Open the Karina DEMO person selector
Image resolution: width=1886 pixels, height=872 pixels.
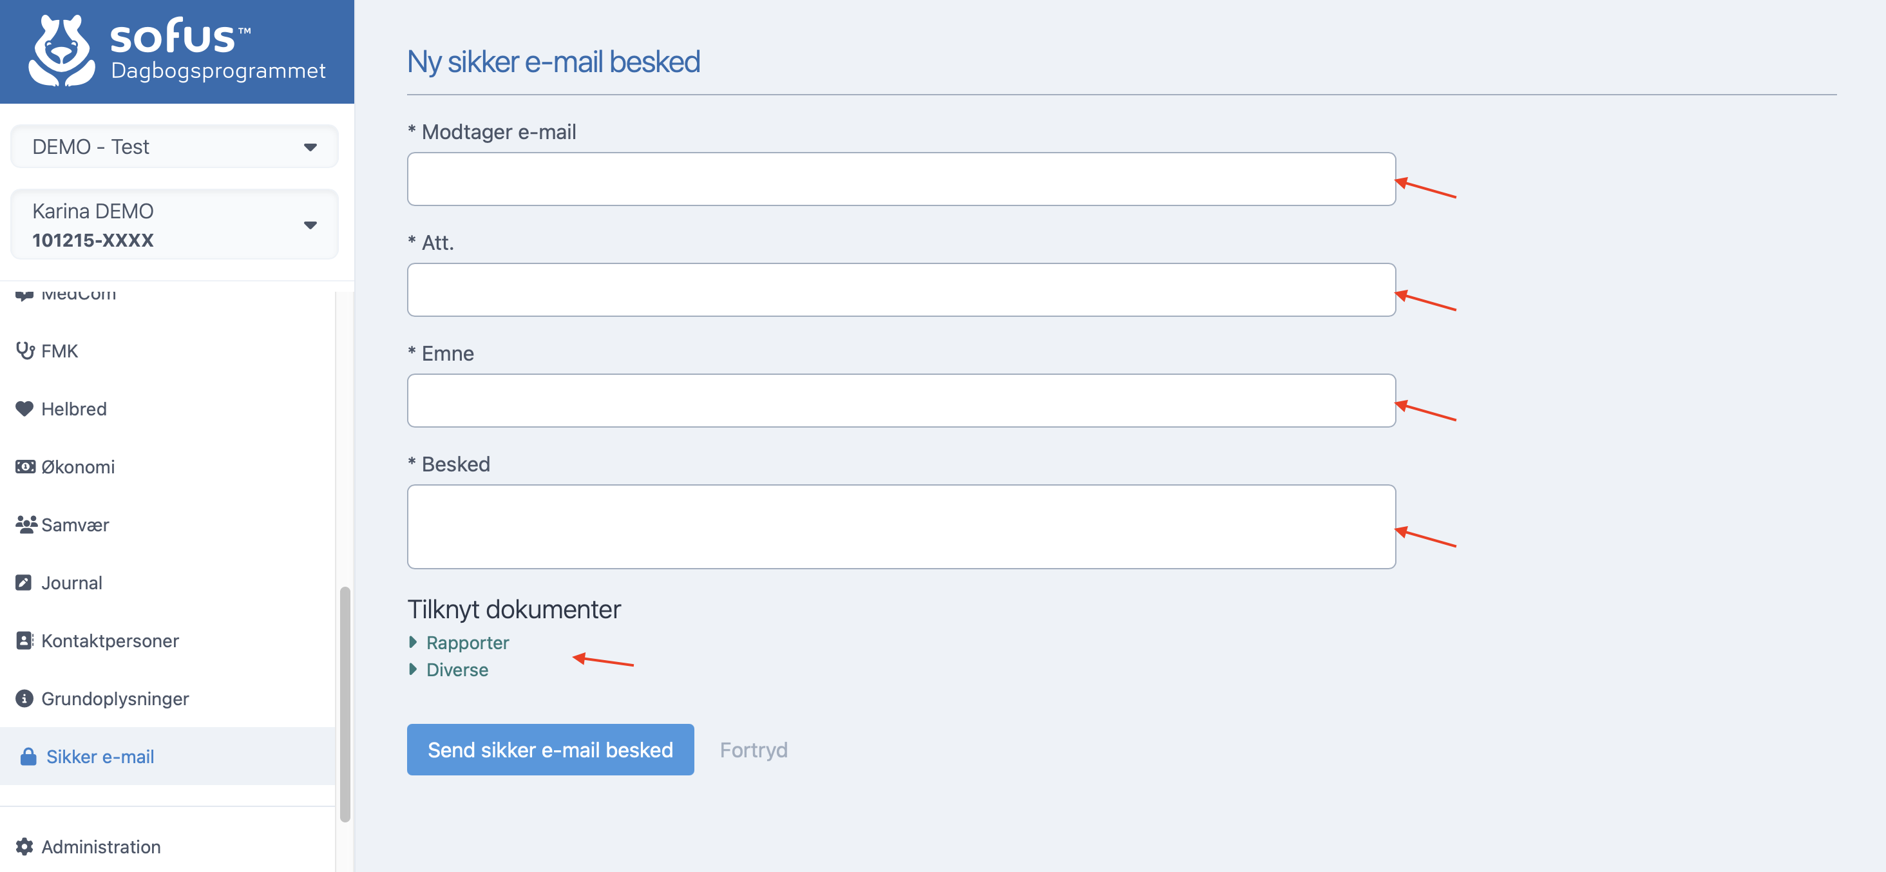pyautogui.click(x=175, y=225)
